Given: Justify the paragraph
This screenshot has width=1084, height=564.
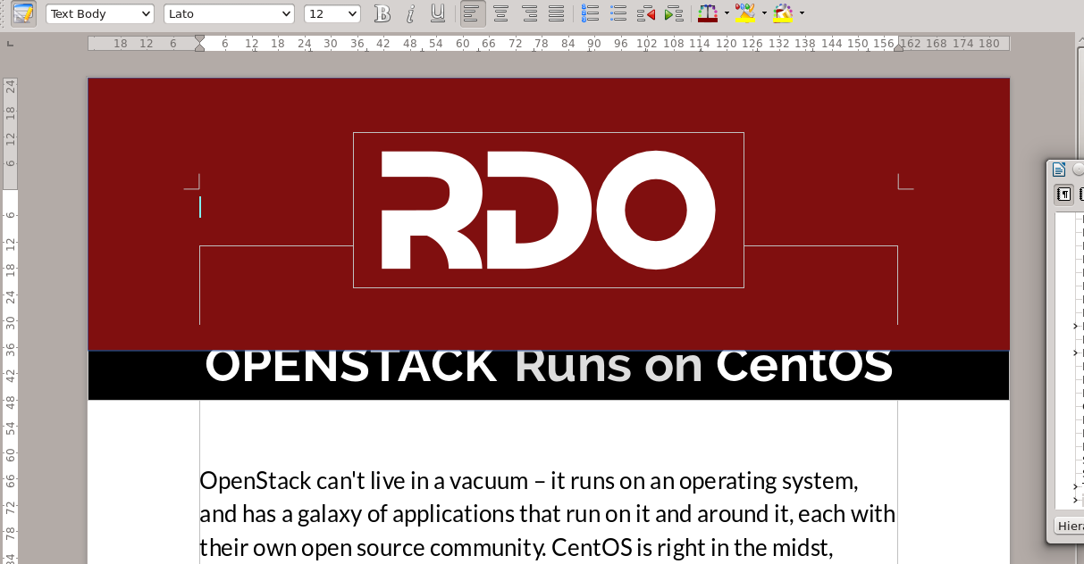Looking at the screenshot, I should pyautogui.click(x=556, y=13).
